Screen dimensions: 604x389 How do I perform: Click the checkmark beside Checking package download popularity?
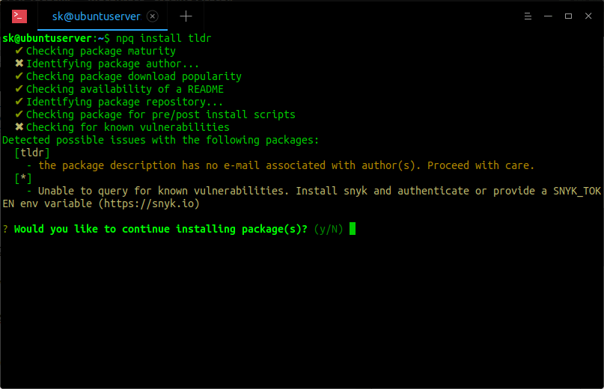19,76
